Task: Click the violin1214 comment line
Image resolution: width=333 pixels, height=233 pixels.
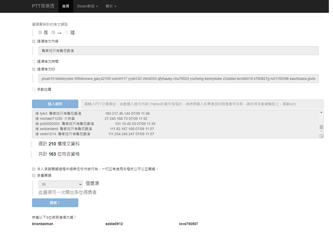Action: 95,134
